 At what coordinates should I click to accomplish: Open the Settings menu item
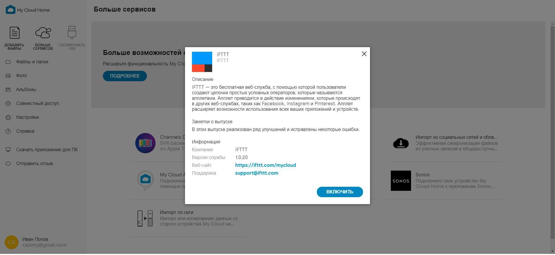pos(27,117)
